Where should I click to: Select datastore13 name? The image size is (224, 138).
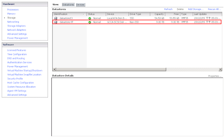coord(66,18)
